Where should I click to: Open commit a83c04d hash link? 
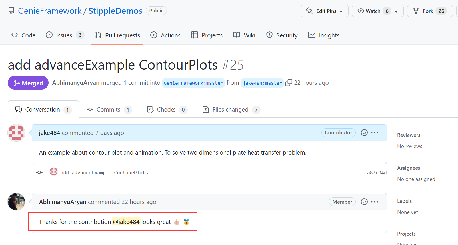[377, 173]
